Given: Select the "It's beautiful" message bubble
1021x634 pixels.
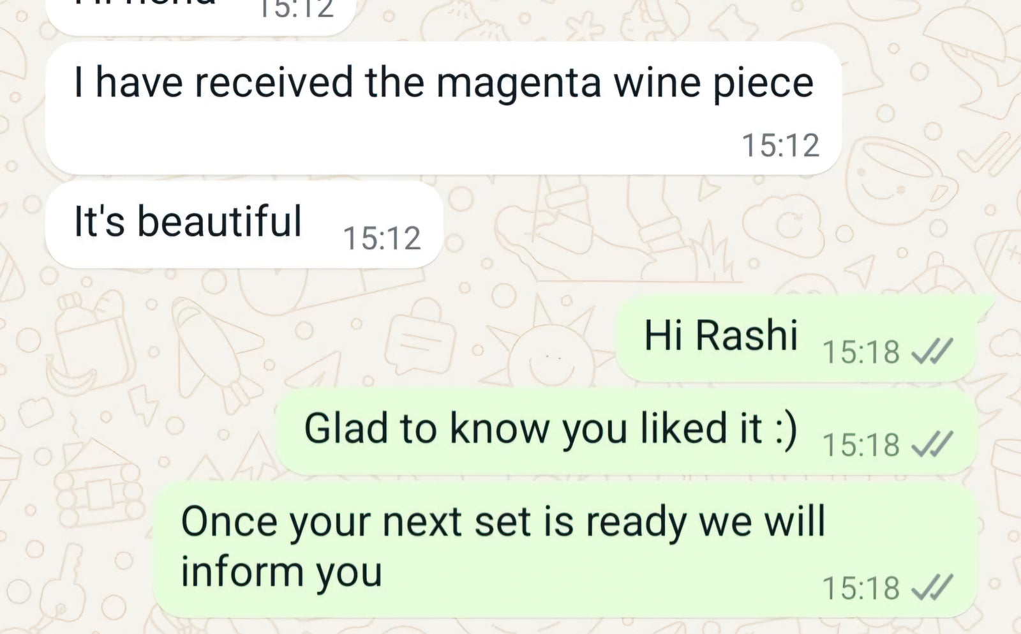Looking at the screenshot, I should click(244, 224).
